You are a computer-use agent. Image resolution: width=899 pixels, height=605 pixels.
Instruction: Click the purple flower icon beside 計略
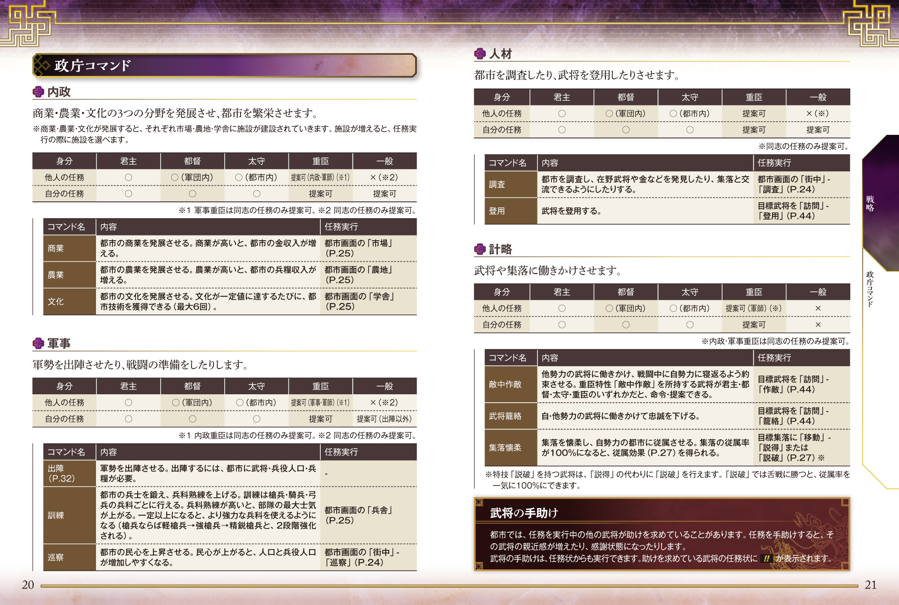pos(480,249)
